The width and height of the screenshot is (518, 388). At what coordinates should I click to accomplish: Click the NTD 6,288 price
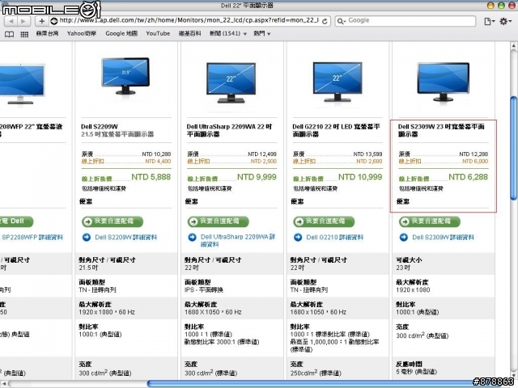pyautogui.click(x=468, y=177)
